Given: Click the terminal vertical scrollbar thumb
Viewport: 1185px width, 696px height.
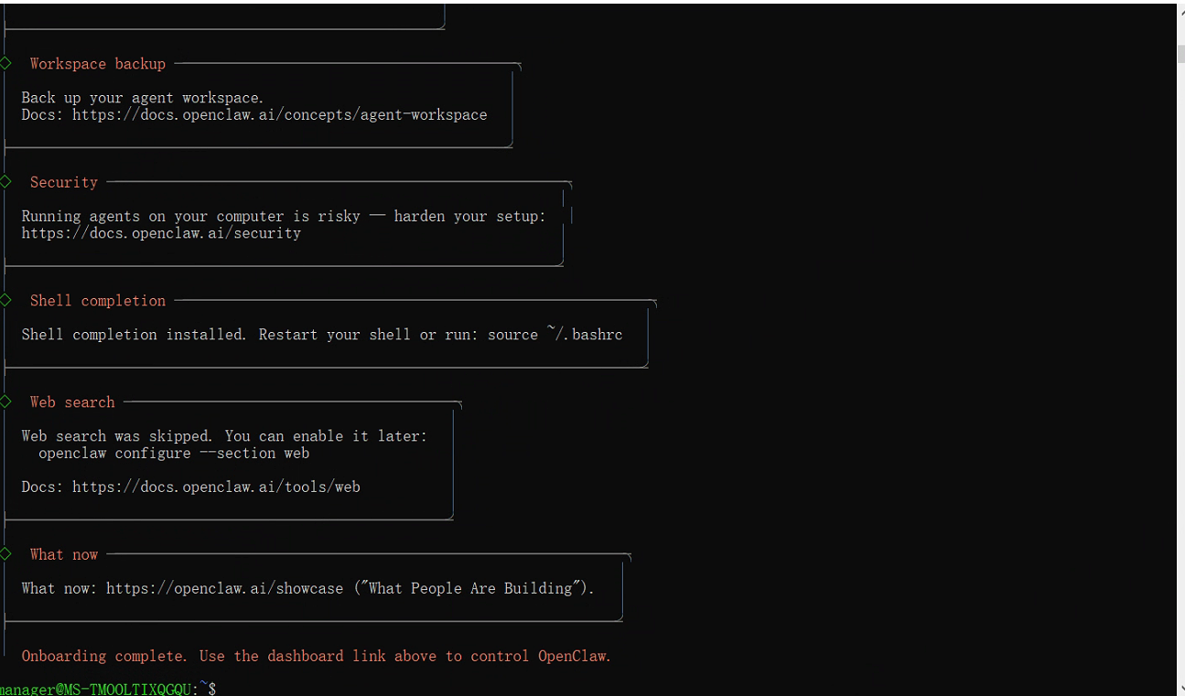Looking at the screenshot, I should [1180, 53].
